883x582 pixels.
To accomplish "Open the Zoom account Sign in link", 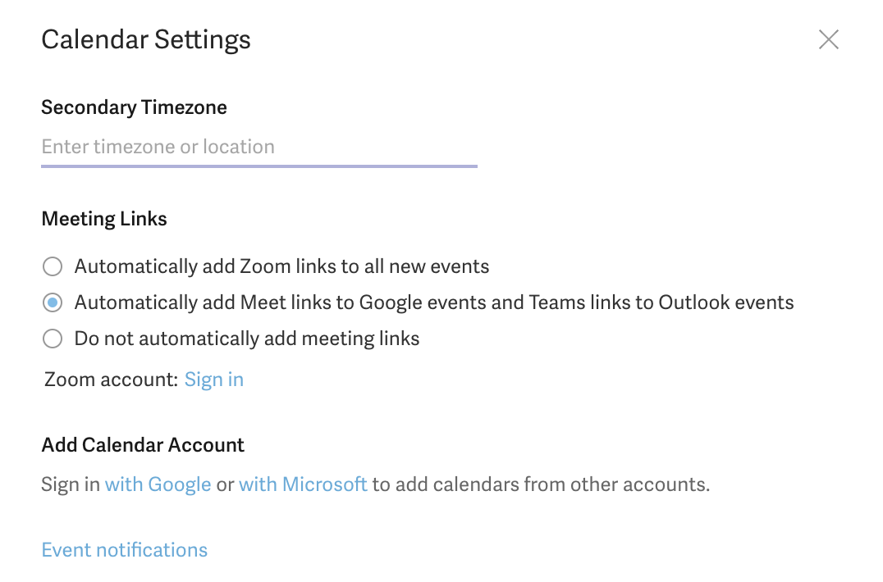I will tap(213, 380).
